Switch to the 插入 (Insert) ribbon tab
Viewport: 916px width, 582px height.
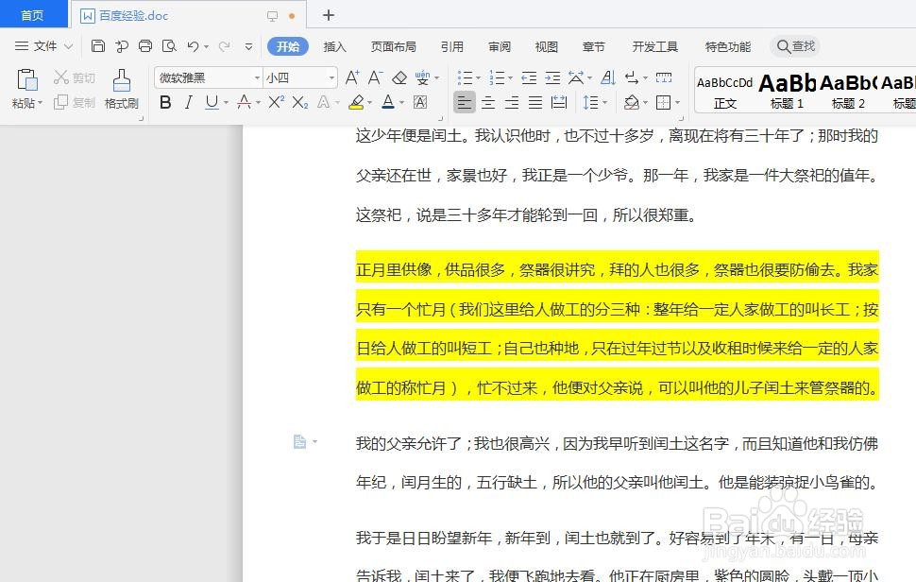click(334, 45)
